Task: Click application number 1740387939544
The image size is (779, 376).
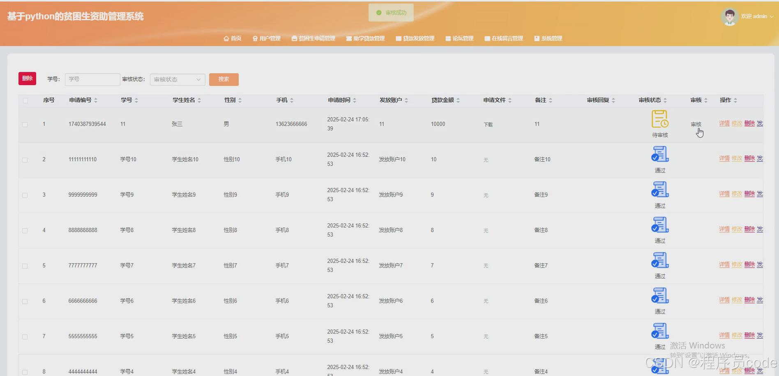Action: click(x=87, y=124)
